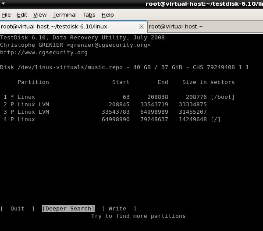The height and width of the screenshot is (231, 263).
Task: Select partition 2 Linux LVM row
Action: [105, 105]
